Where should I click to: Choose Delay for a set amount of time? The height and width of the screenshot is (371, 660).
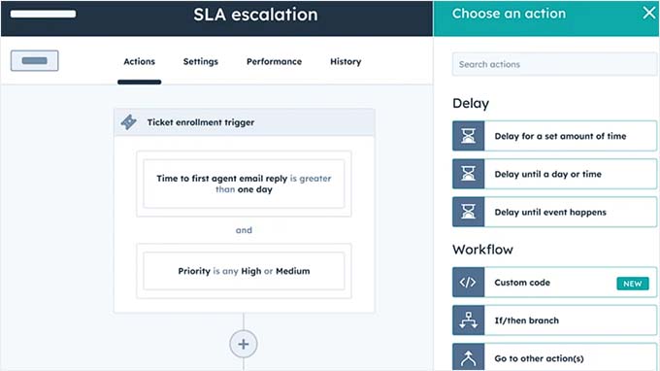click(555, 136)
